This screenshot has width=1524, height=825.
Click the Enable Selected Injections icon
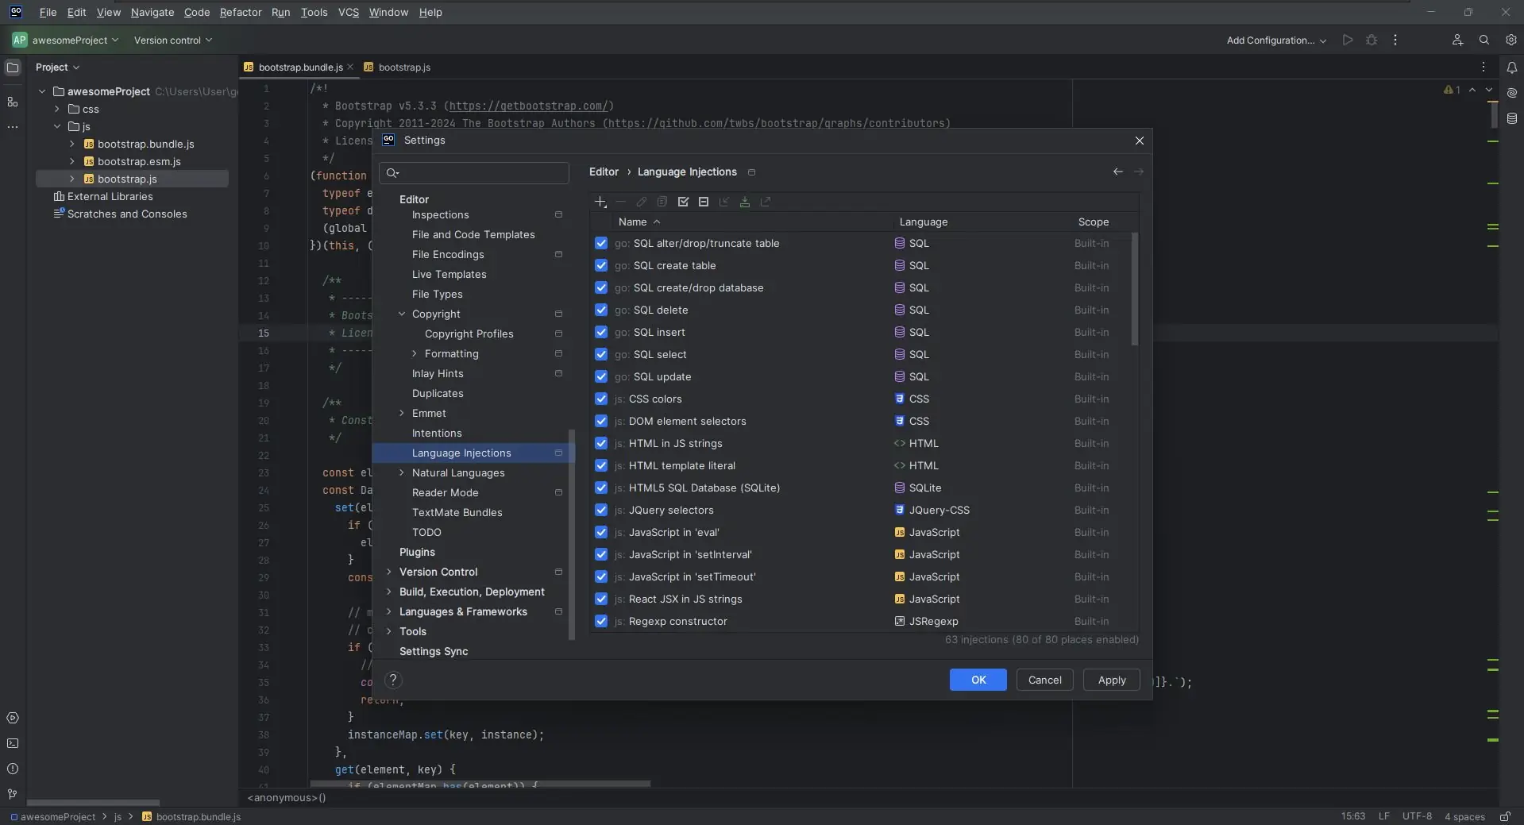[683, 202]
